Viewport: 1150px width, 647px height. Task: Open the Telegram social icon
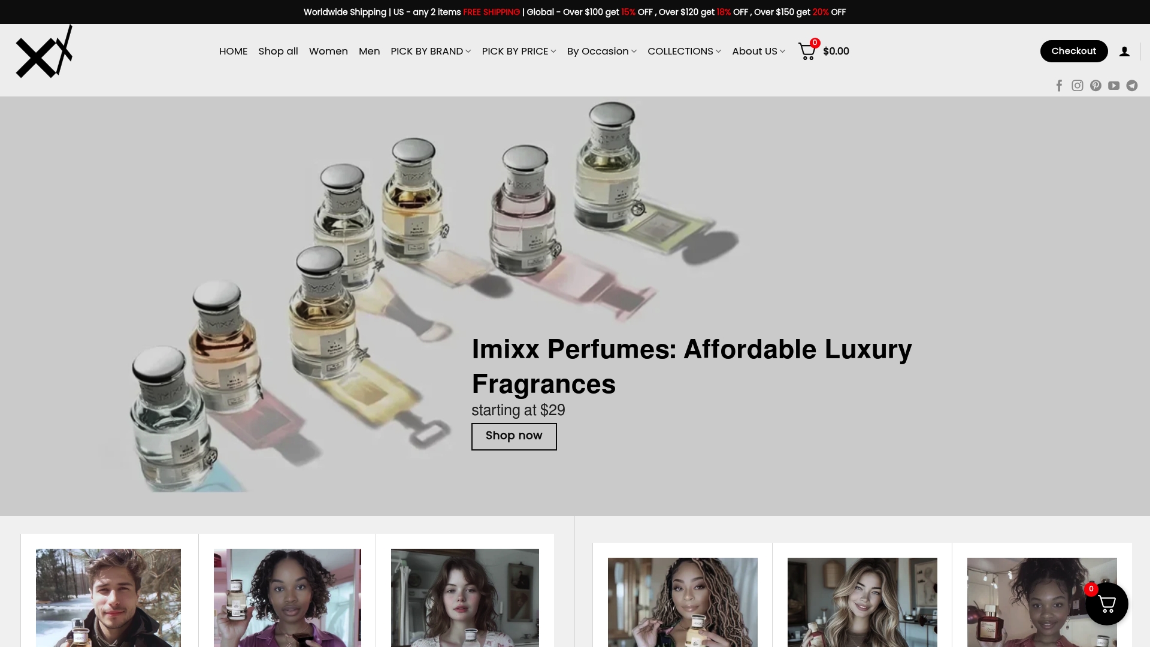point(1132,86)
